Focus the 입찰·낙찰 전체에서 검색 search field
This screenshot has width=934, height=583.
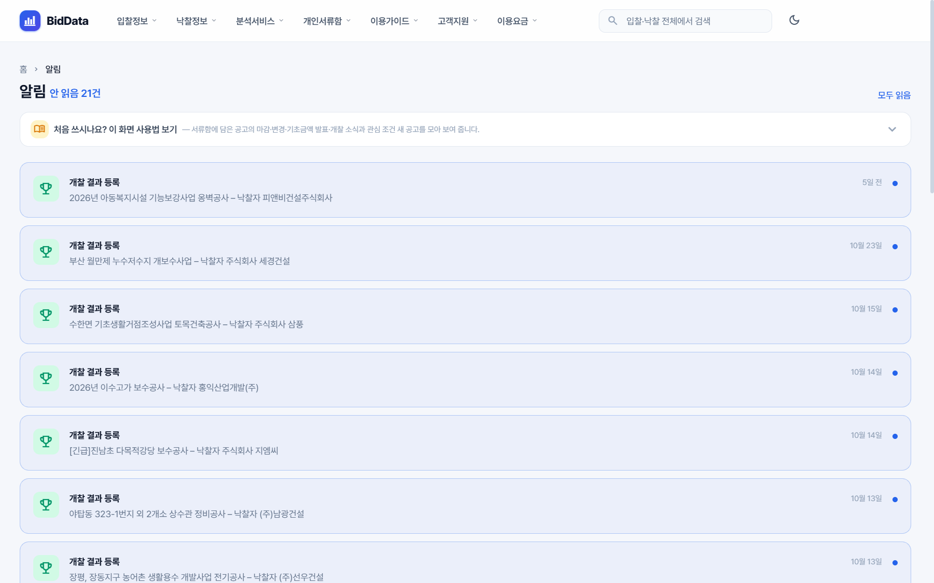tap(685, 21)
